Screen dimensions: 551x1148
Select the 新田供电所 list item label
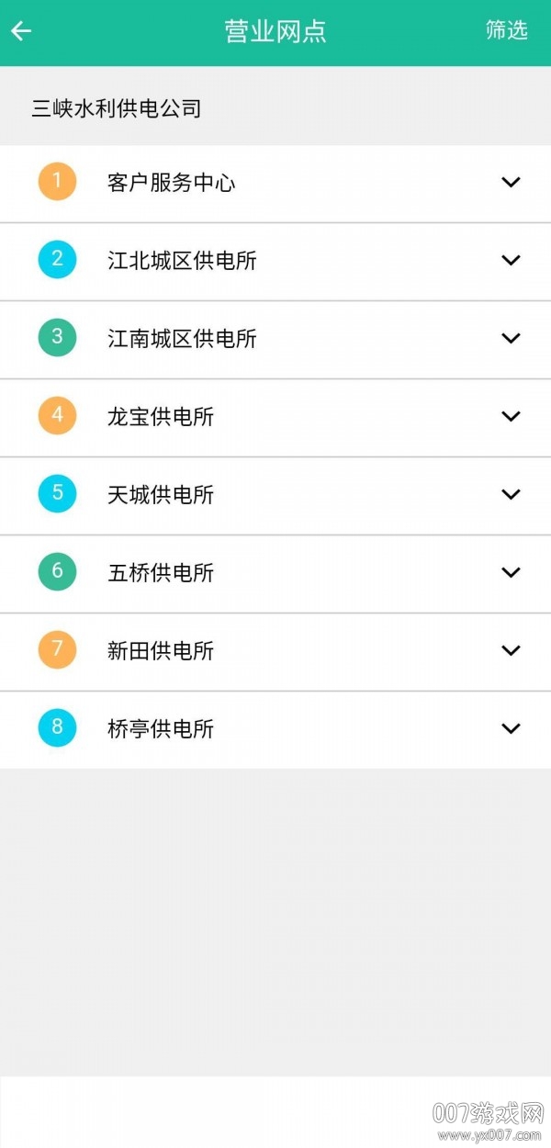161,651
